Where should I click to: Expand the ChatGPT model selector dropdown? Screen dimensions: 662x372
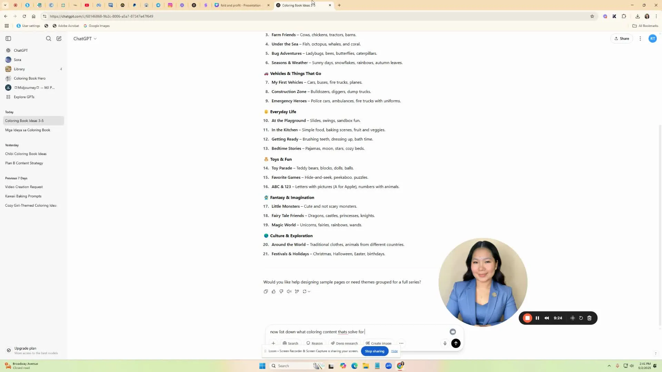[x=85, y=39]
